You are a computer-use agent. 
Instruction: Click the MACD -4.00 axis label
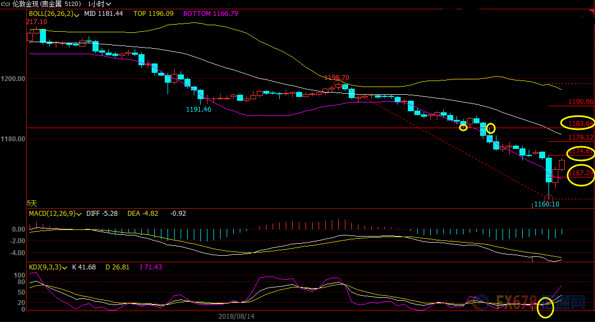(x=18, y=253)
